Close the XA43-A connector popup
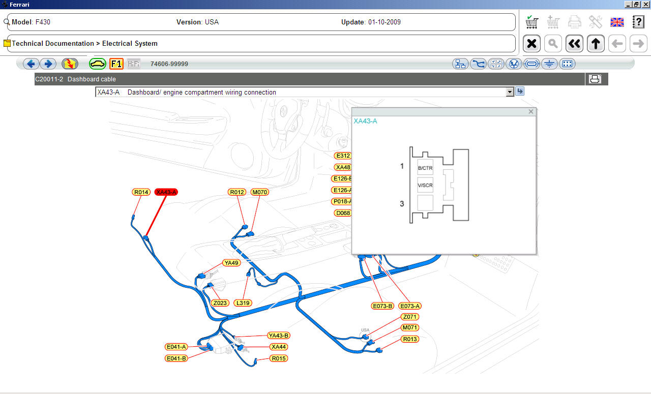Image resolution: width=651 pixels, height=394 pixels. pos(531,111)
